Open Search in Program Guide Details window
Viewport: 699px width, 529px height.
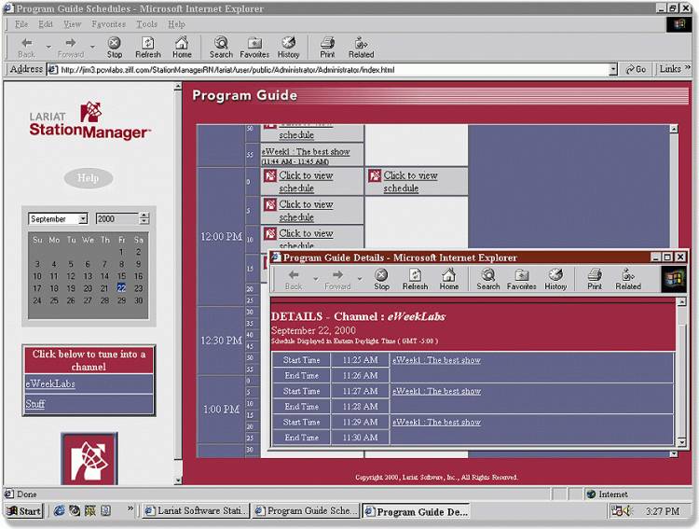[x=488, y=280]
